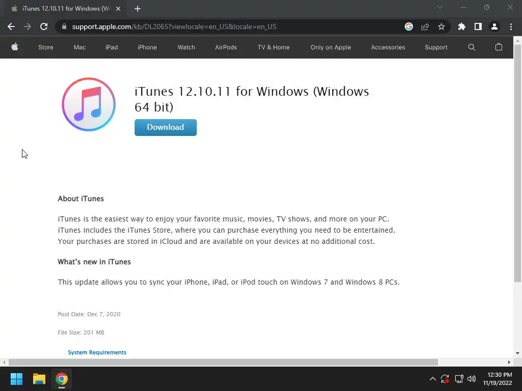Image resolution: width=522 pixels, height=391 pixels.
Task: Click the vertical scrollbar thumb
Action: click(517, 163)
